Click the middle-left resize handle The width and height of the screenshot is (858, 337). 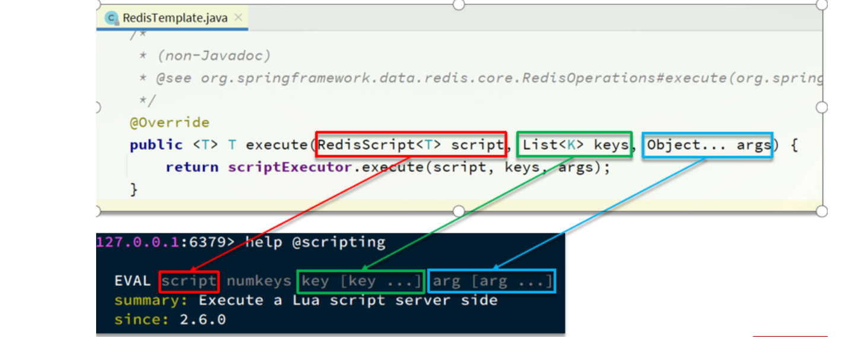click(97, 107)
